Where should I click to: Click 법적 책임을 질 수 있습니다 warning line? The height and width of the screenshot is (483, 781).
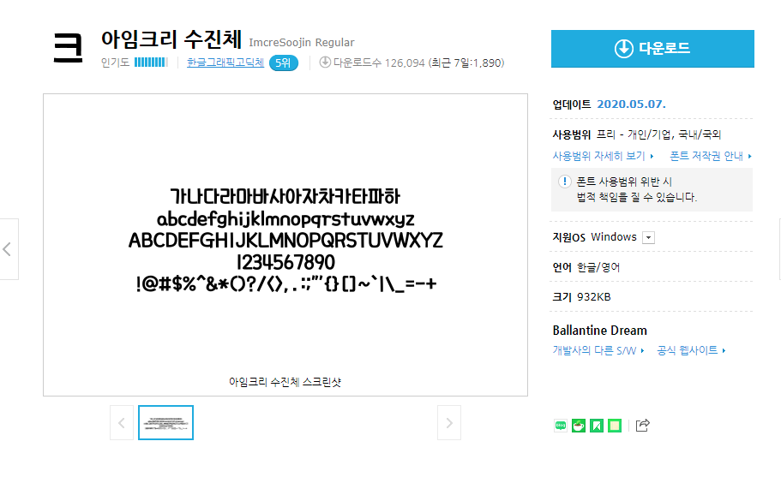pos(637,198)
